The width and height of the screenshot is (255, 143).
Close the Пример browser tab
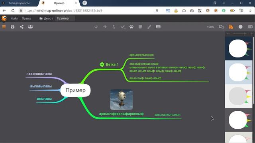pyautogui.click(x=76, y=3)
